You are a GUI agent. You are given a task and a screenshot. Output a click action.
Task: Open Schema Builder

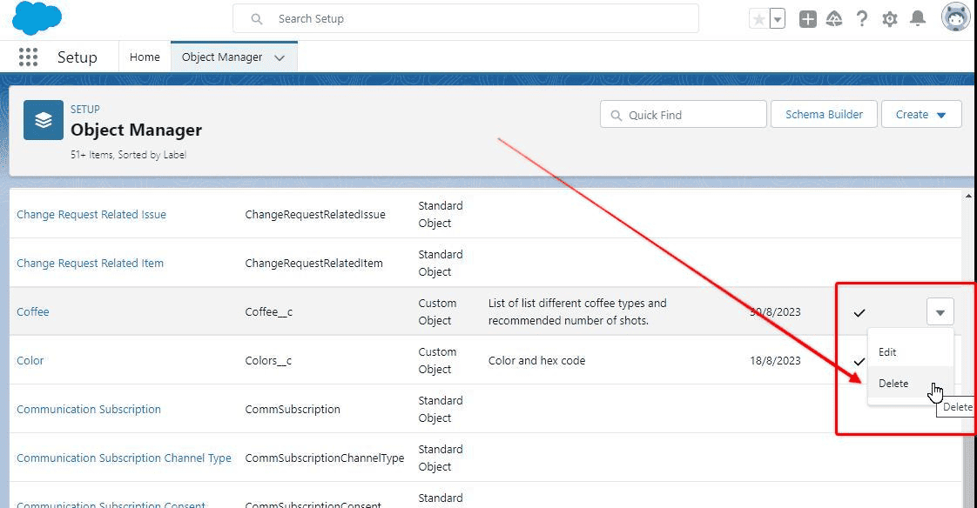point(824,115)
